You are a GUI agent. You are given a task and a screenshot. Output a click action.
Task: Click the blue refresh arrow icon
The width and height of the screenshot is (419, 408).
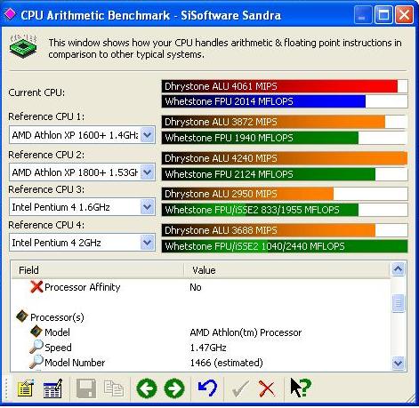207,388
